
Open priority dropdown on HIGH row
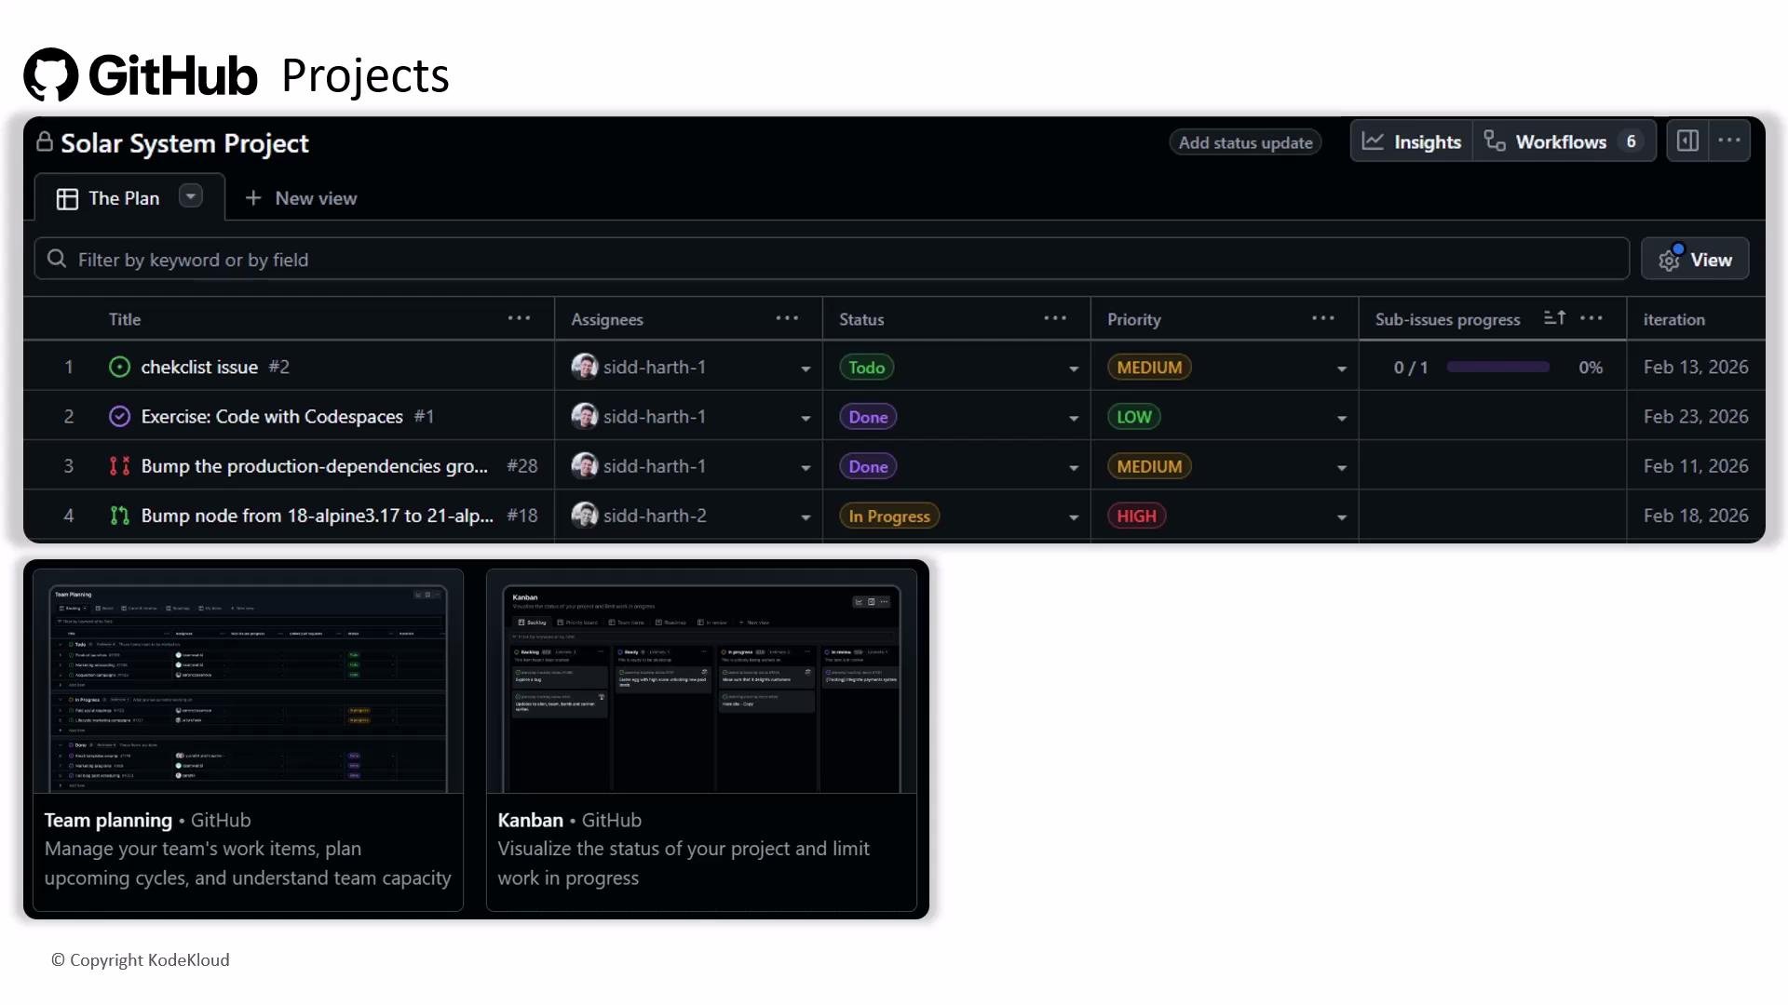(1342, 516)
